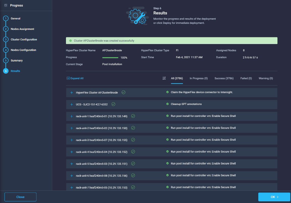Image resolution: width=291 pixels, height=203 pixels.
Task: Switch to Failed (0) tab
Action: coord(246,78)
